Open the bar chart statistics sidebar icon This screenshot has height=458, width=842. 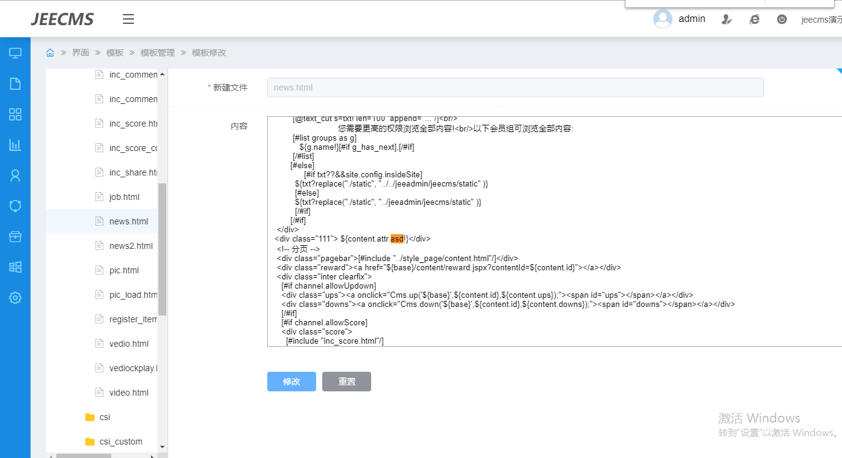pos(15,145)
